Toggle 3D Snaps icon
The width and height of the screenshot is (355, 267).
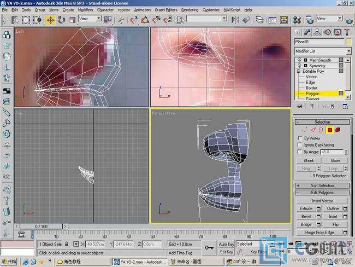point(134,20)
